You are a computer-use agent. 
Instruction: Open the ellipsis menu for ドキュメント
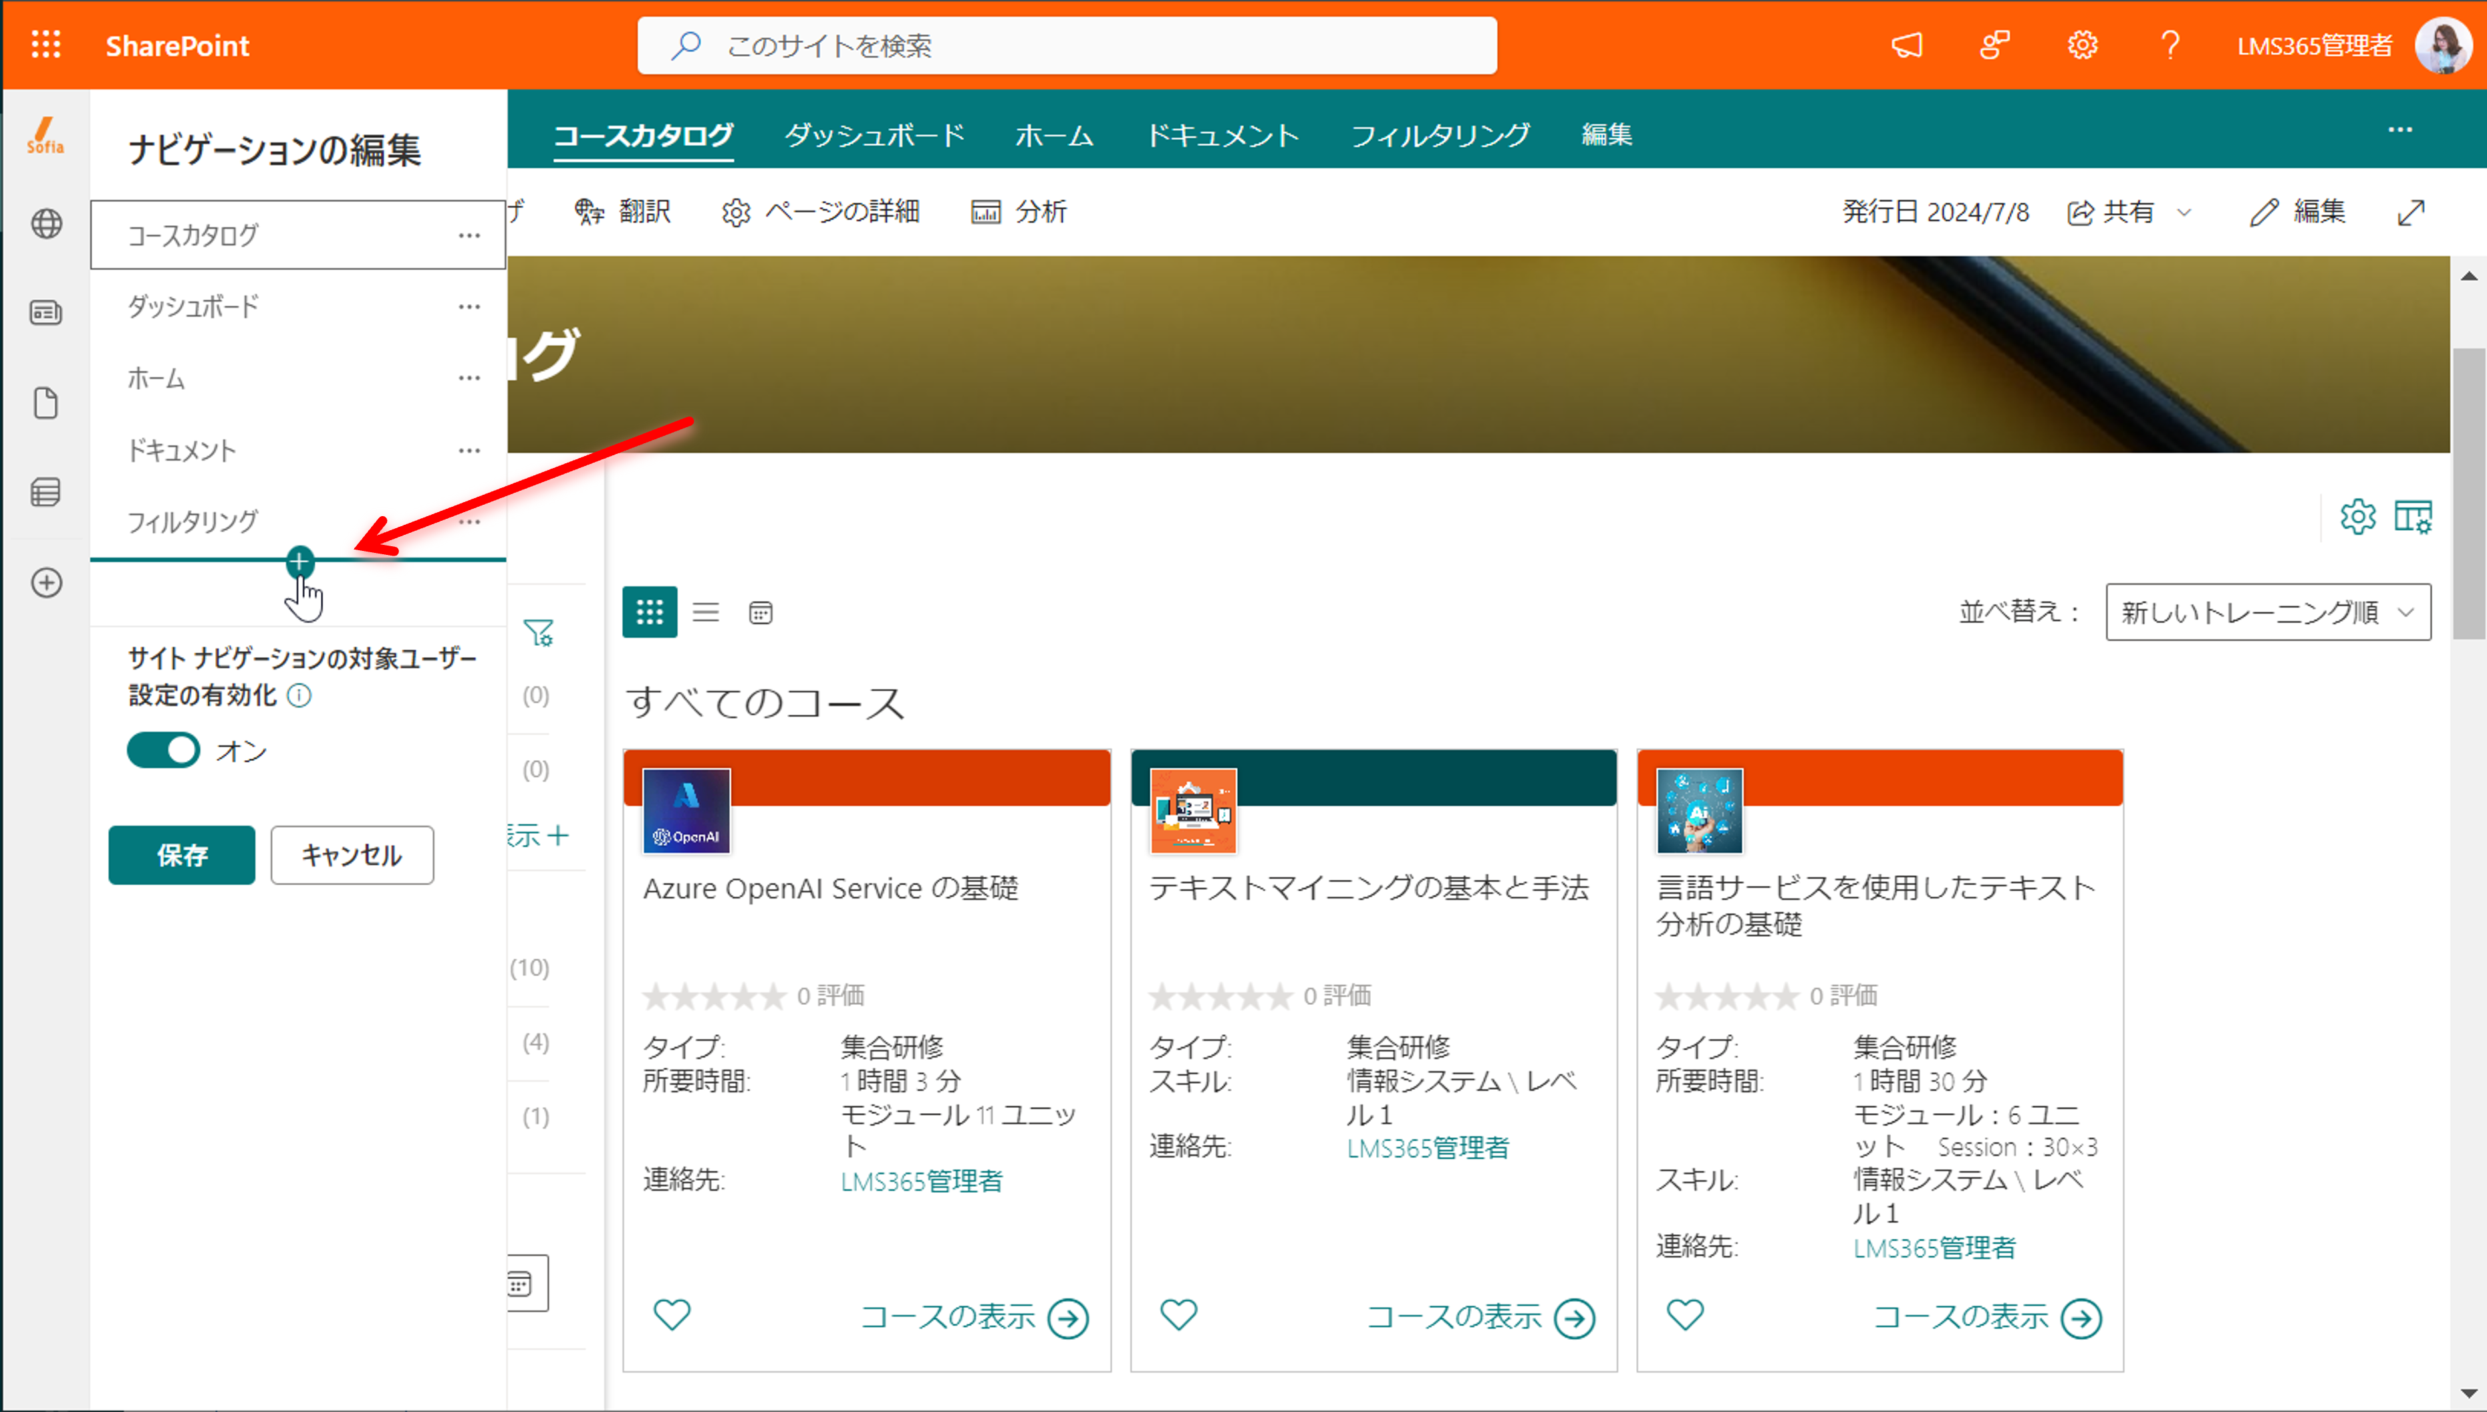point(469,450)
